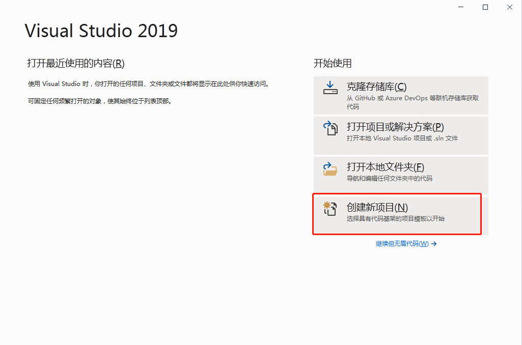
Task: Click the clone repository download icon
Action: coord(330,88)
